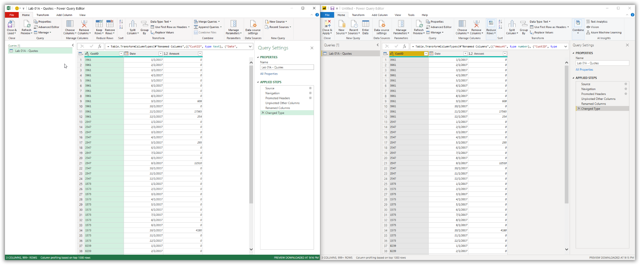Collapse the Queries pane in the Power BI editor
This screenshot has height=265, width=640.
point(378,45)
